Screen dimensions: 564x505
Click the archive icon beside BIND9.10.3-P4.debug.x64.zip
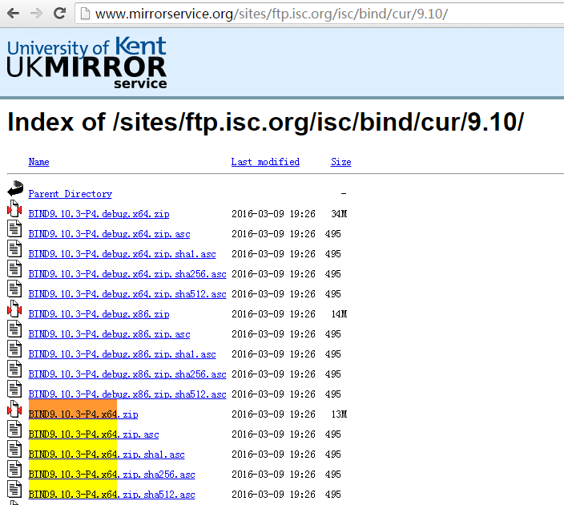click(15, 211)
